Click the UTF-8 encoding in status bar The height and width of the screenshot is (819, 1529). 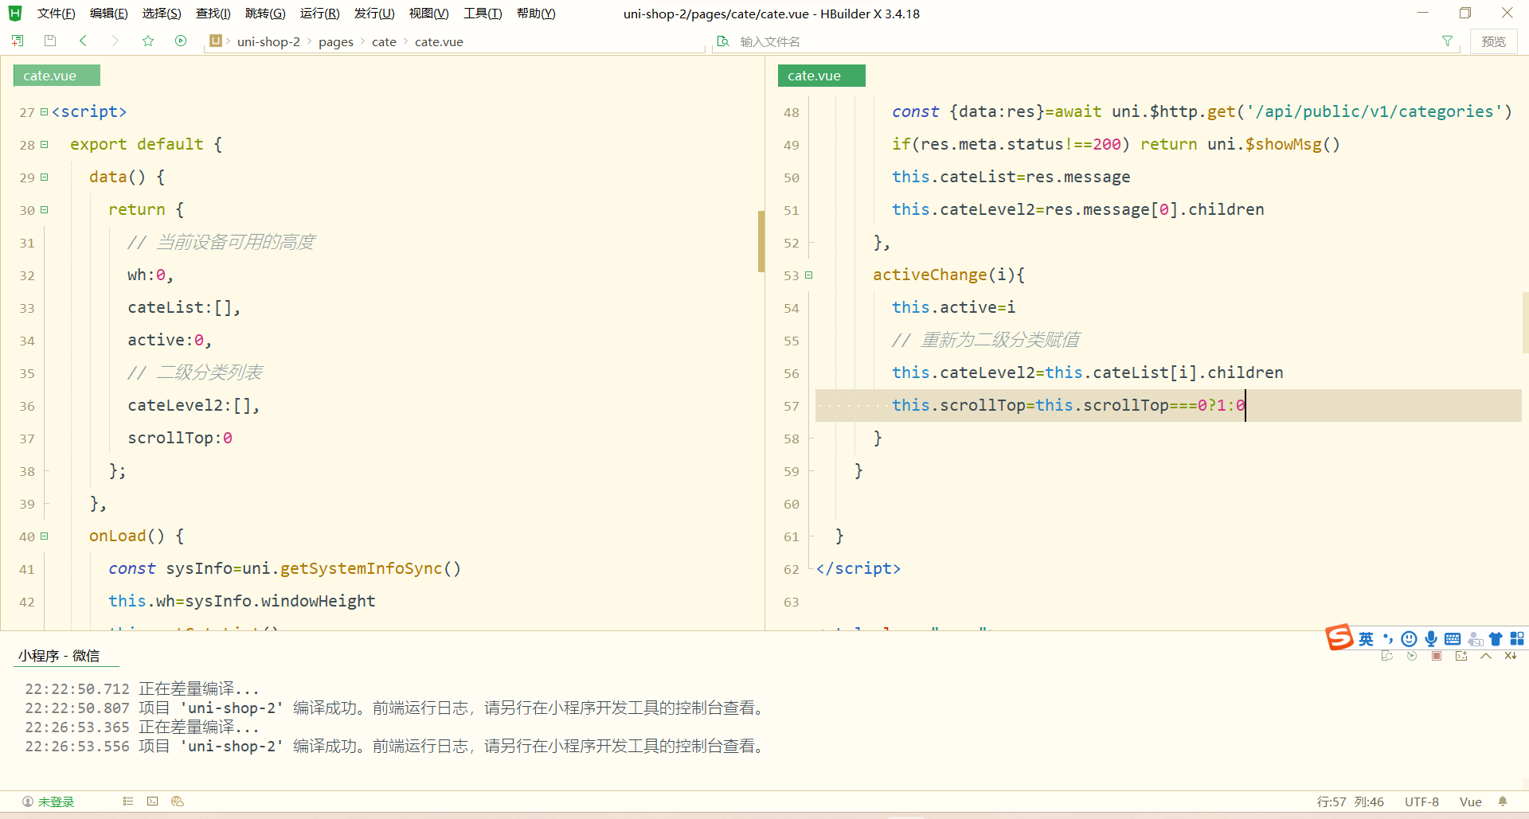[x=1421, y=801]
